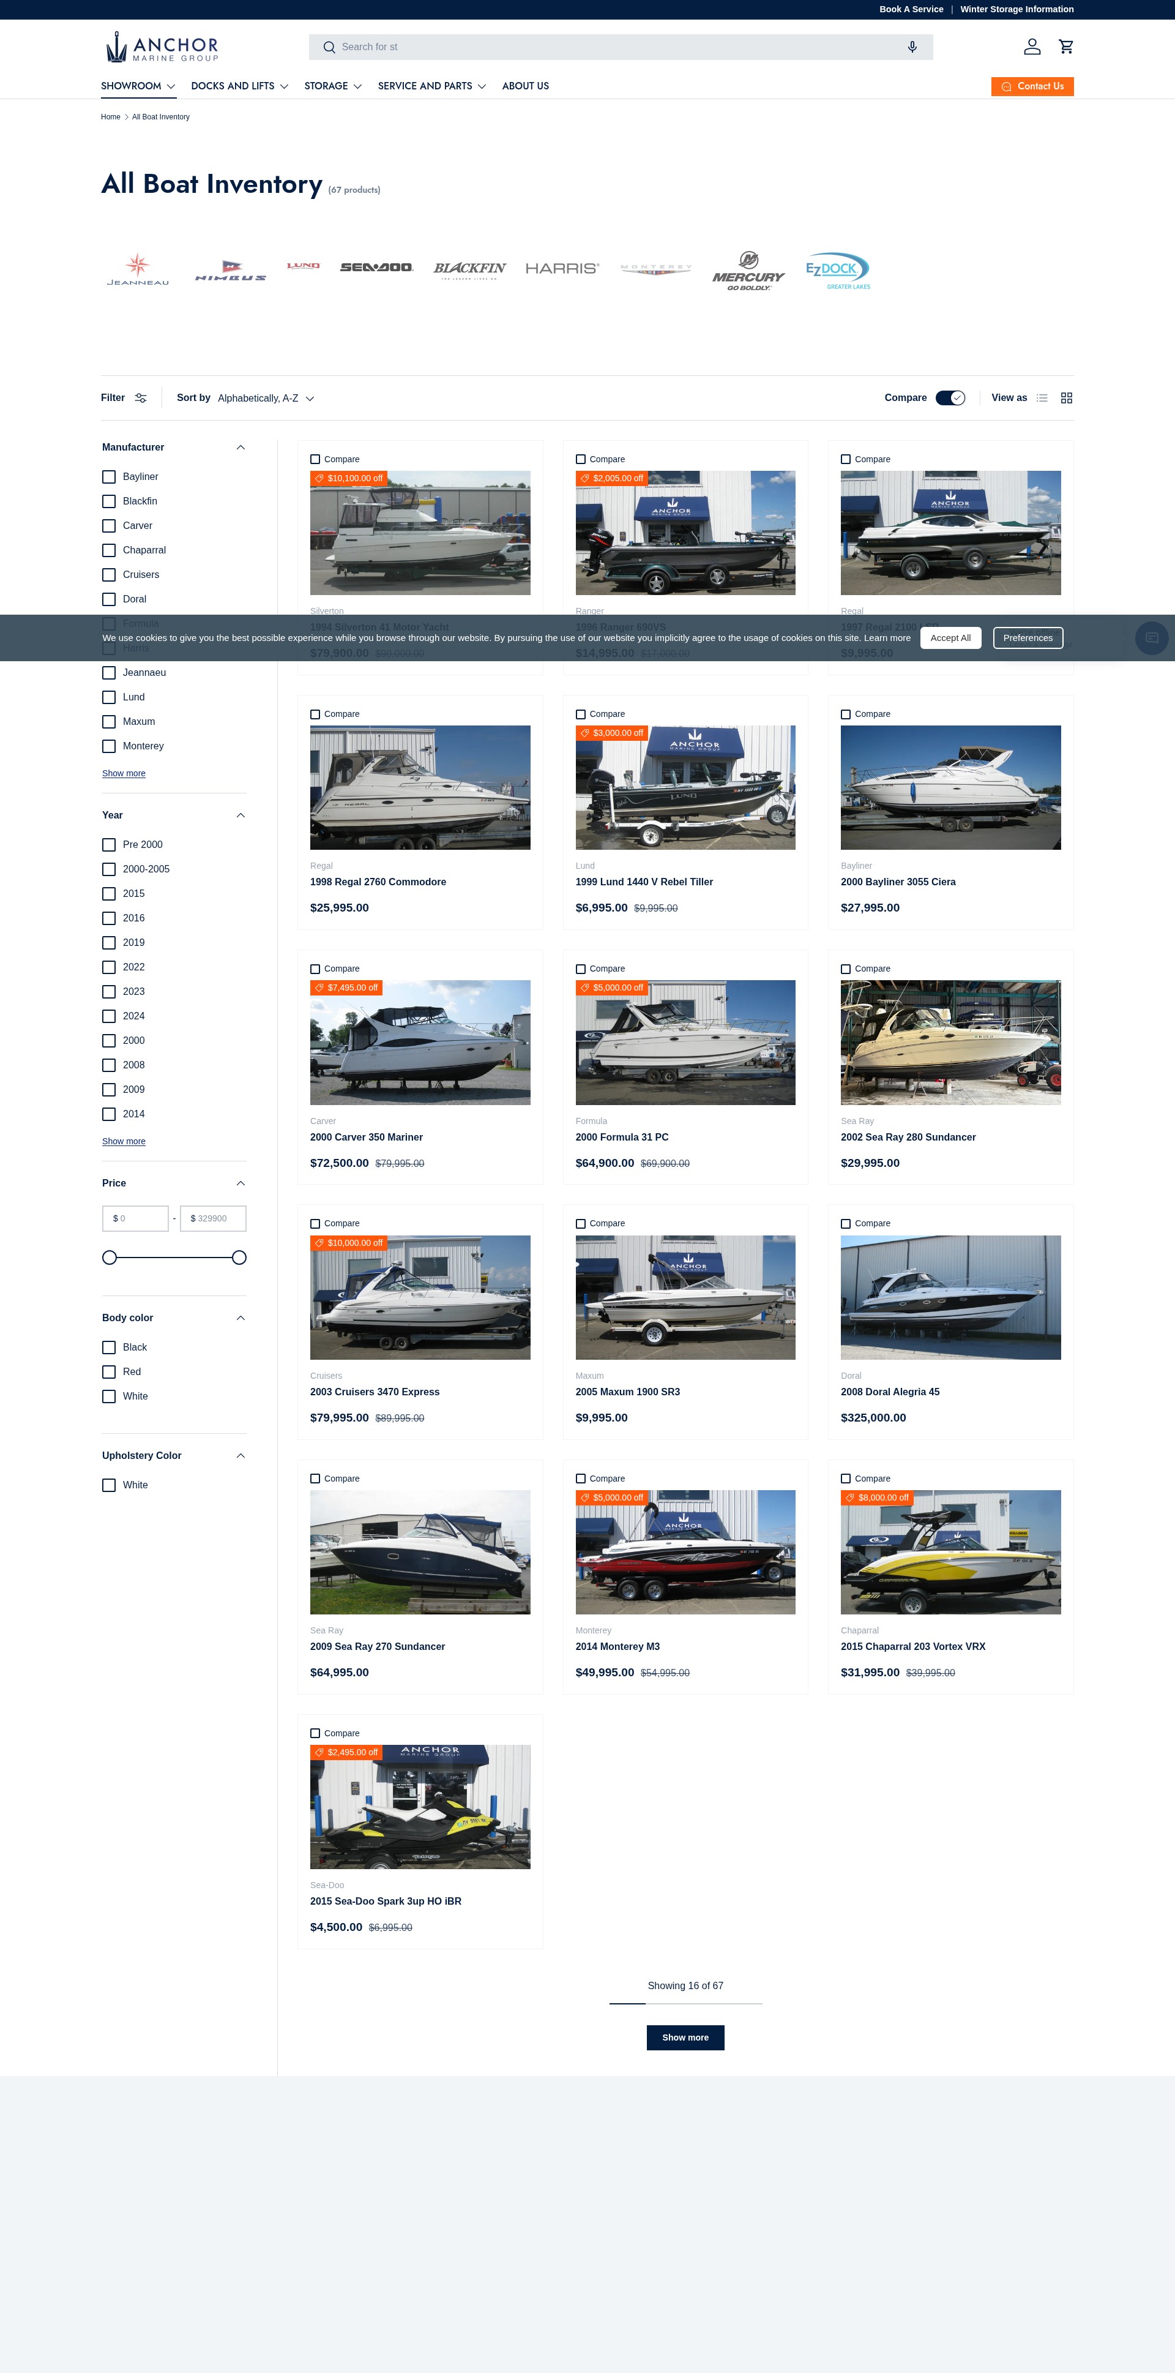This screenshot has height=2373, width=1175.
Task: Collapse the Manufacturer filter section
Action: point(241,448)
